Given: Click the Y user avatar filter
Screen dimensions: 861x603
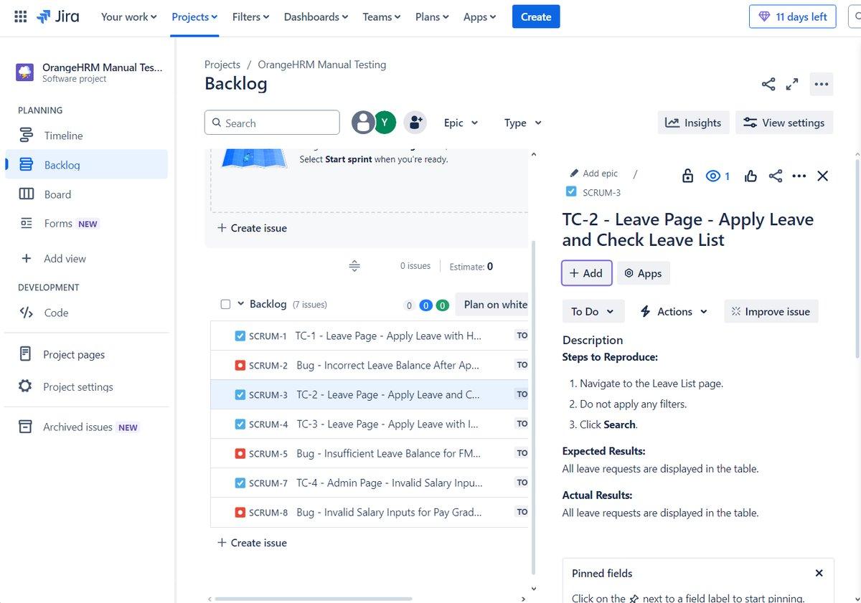Looking at the screenshot, I should (x=385, y=123).
